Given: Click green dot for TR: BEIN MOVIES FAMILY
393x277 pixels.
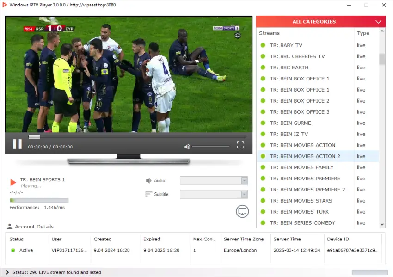Looking at the screenshot, I should click(263, 167).
